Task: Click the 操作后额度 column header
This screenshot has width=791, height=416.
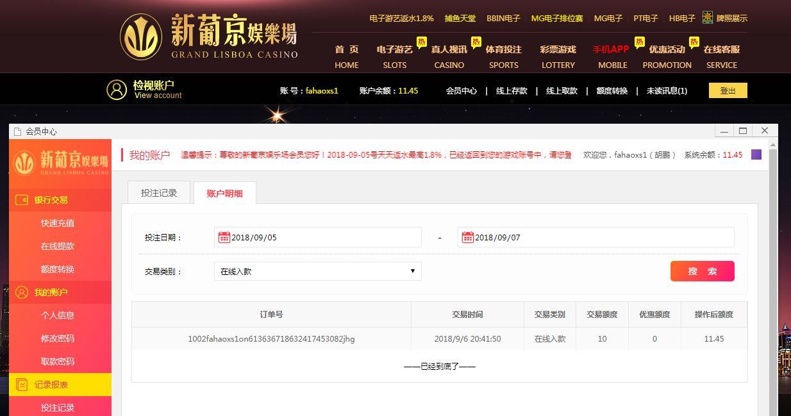Action: tap(714, 314)
